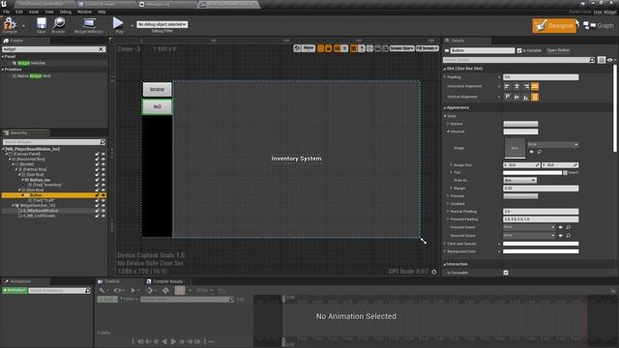Click the Compile toolbar icon
619x348 pixels.
10,24
